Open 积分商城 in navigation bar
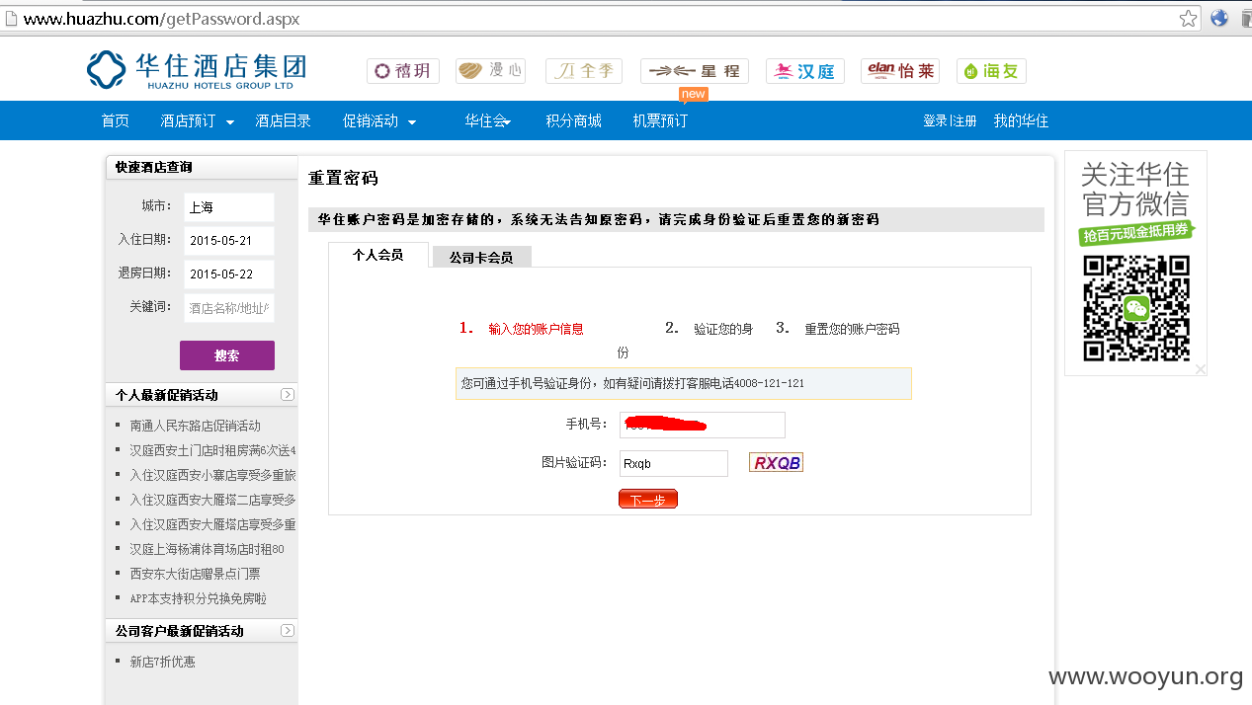This screenshot has height=705, width=1252. [x=574, y=120]
